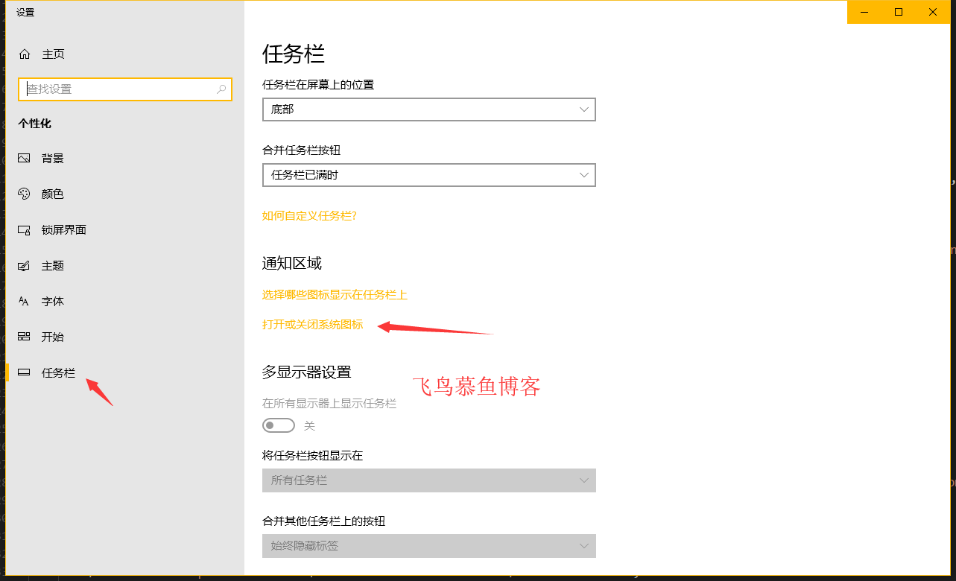The image size is (956, 581).
Task: Toggle the multi-display taskbar switch on
Action: coord(279,425)
